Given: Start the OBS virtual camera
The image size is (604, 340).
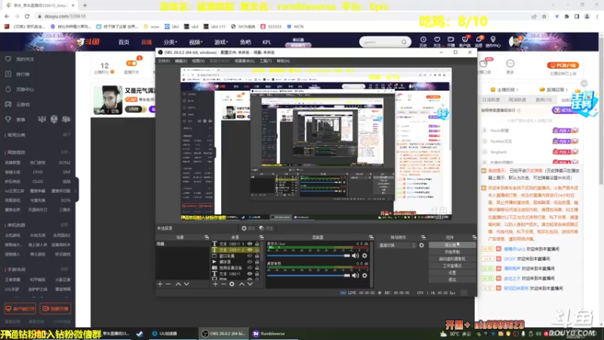Looking at the screenshot, I should click(451, 258).
